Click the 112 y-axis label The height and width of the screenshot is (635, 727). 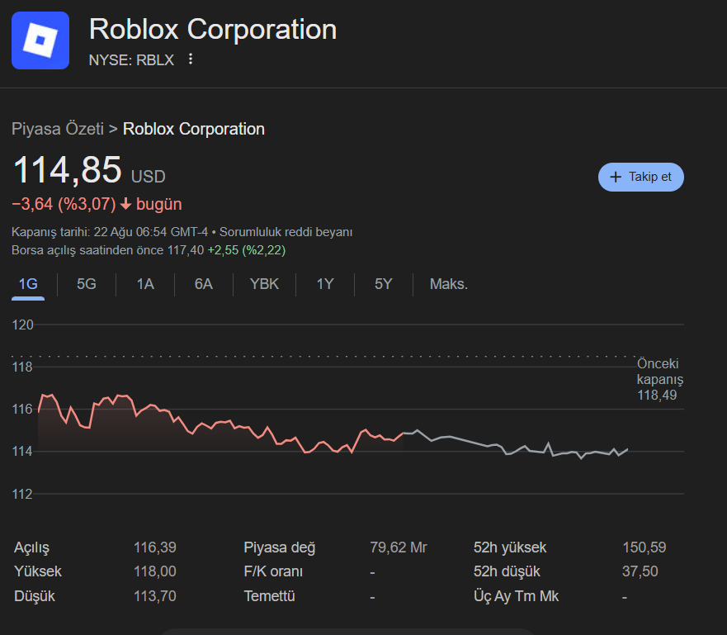click(x=22, y=494)
